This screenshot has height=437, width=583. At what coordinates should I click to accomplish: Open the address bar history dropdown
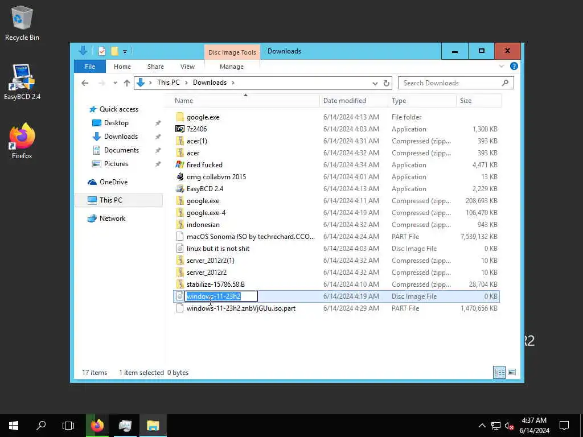375,83
